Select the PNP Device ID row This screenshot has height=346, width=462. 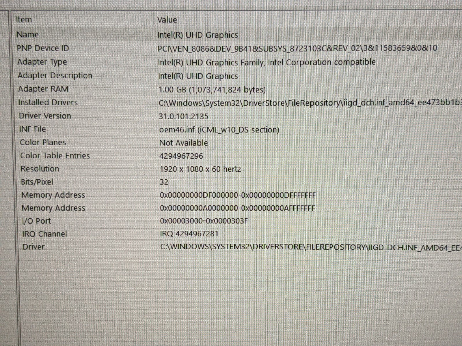click(43, 48)
